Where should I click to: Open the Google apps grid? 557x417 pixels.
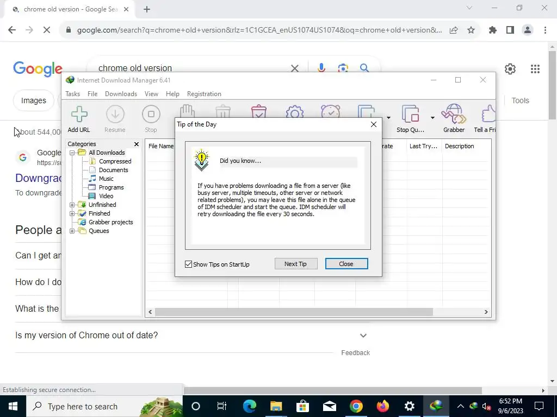(x=535, y=69)
